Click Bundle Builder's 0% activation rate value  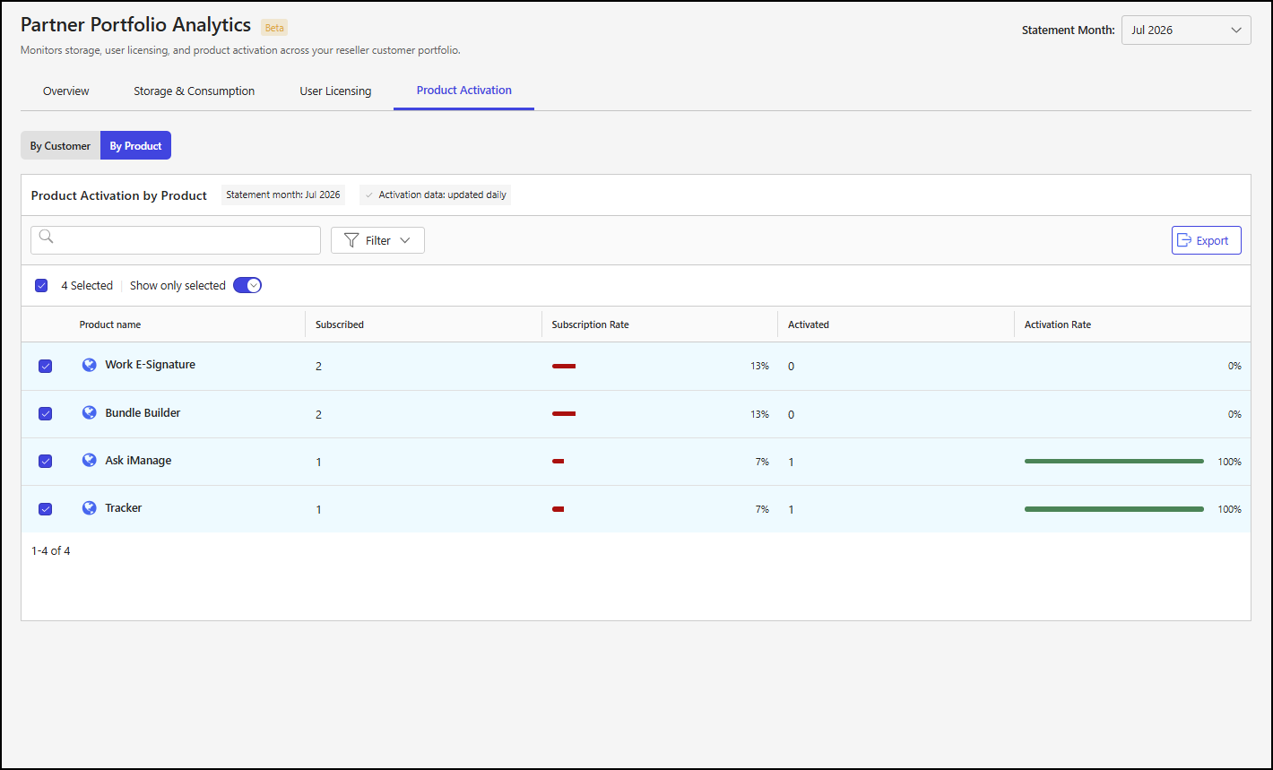click(x=1234, y=414)
